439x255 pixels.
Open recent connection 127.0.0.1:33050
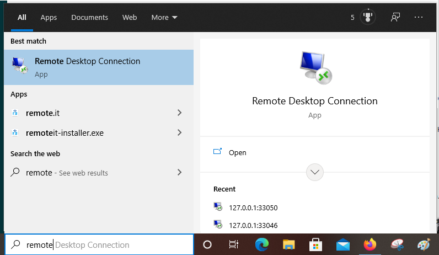coord(253,208)
